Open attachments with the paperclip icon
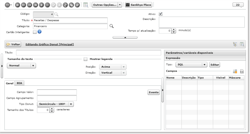Image resolution: width=250 pixels, height=134 pixels. pyautogui.click(x=77, y=5)
